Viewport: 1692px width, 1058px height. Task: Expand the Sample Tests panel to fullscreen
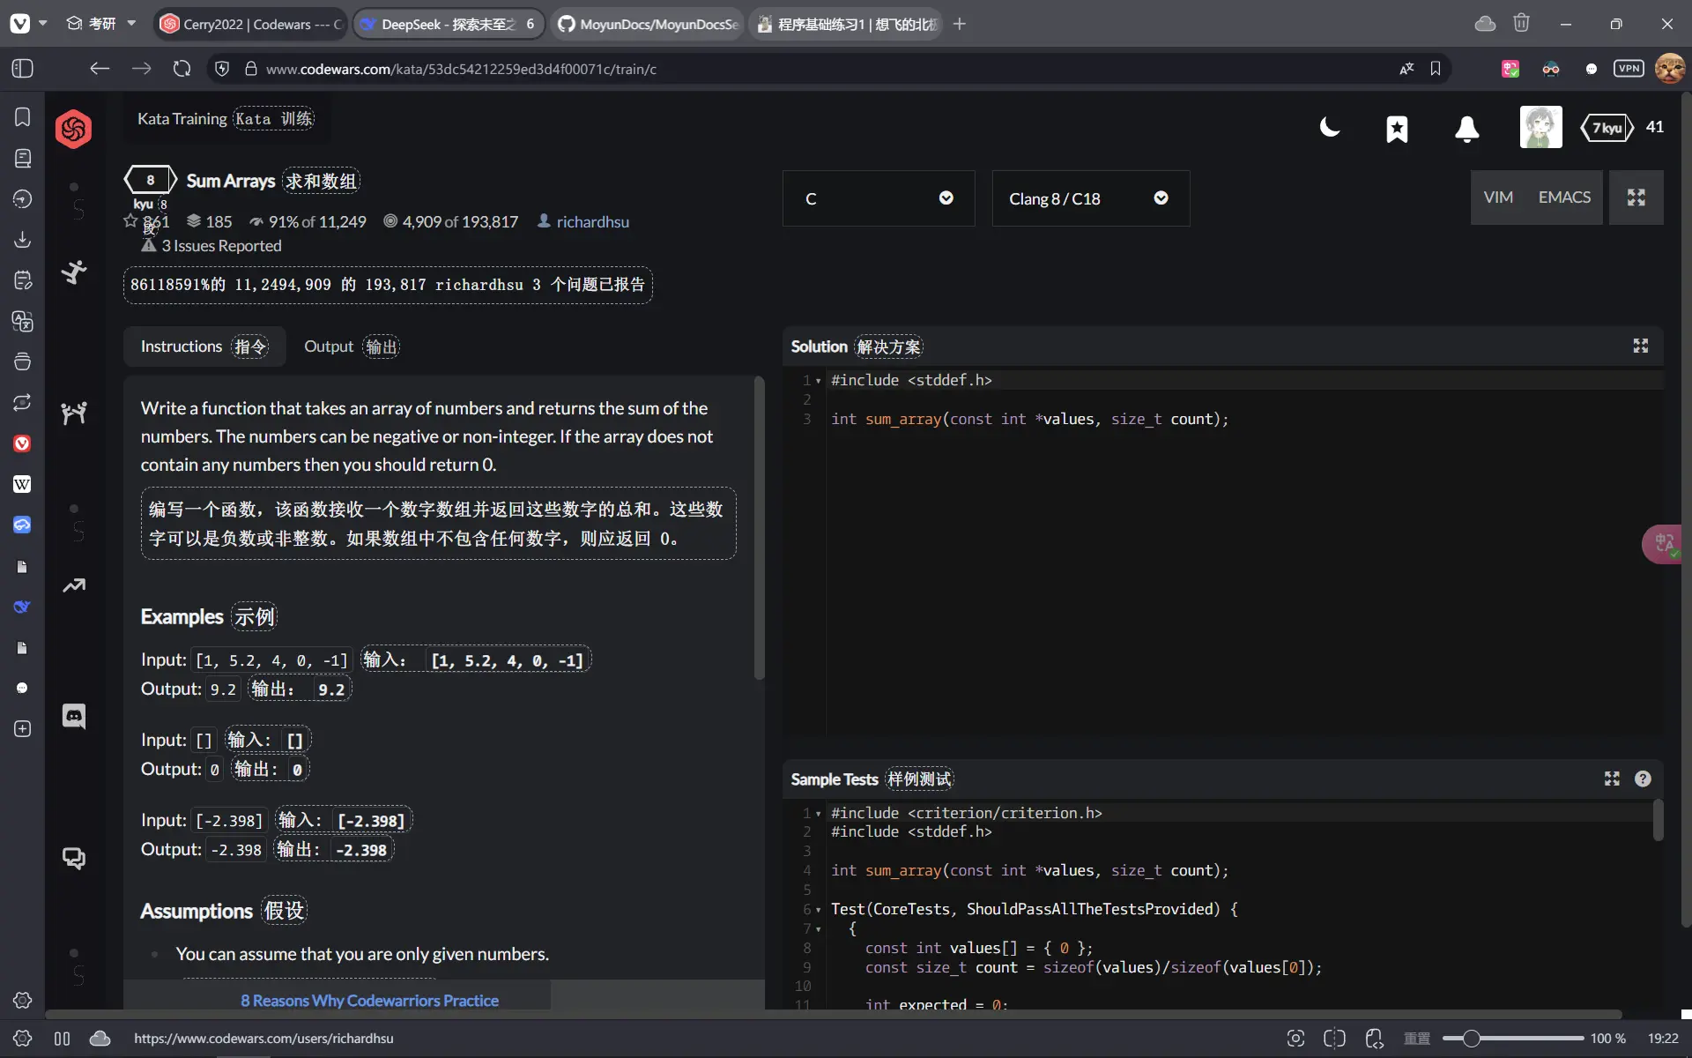pyautogui.click(x=1612, y=779)
